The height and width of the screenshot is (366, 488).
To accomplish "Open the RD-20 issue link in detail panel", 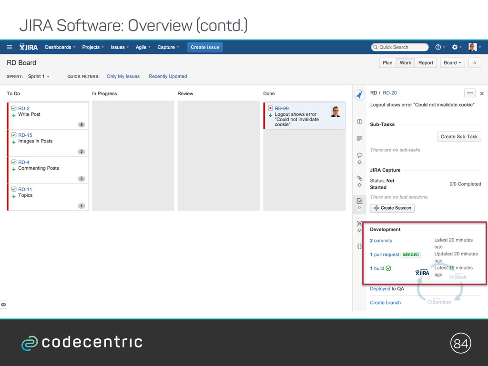I will coord(390,93).
